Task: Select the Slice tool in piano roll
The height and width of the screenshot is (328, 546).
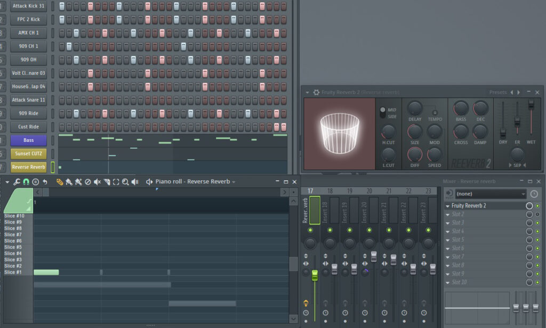Action: point(107,182)
